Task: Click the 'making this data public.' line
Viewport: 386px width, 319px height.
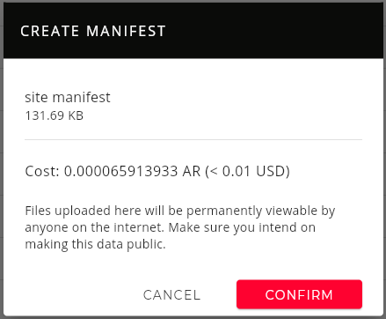Action: (95, 244)
